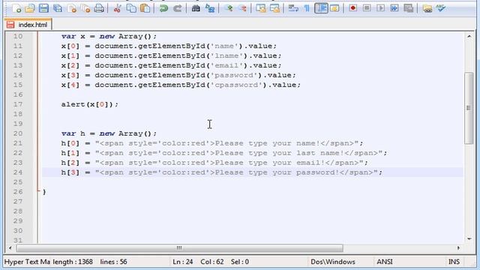
Task: Open Find with the binoculars icon
Action: pyautogui.click(x=196, y=8)
